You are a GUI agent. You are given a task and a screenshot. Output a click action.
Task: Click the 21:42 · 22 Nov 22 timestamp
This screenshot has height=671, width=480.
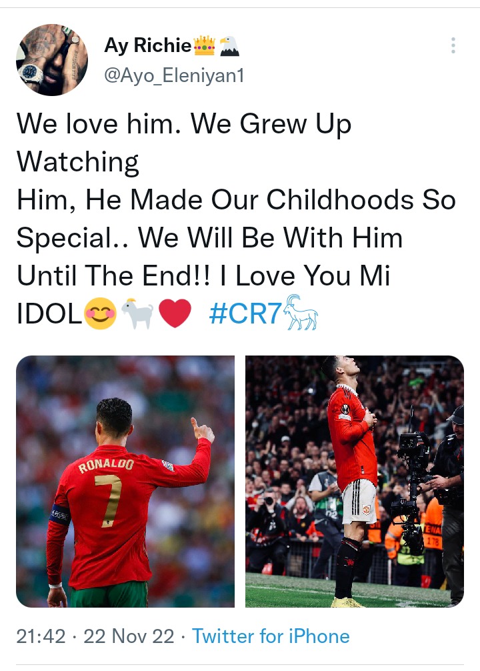pos(95,636)
